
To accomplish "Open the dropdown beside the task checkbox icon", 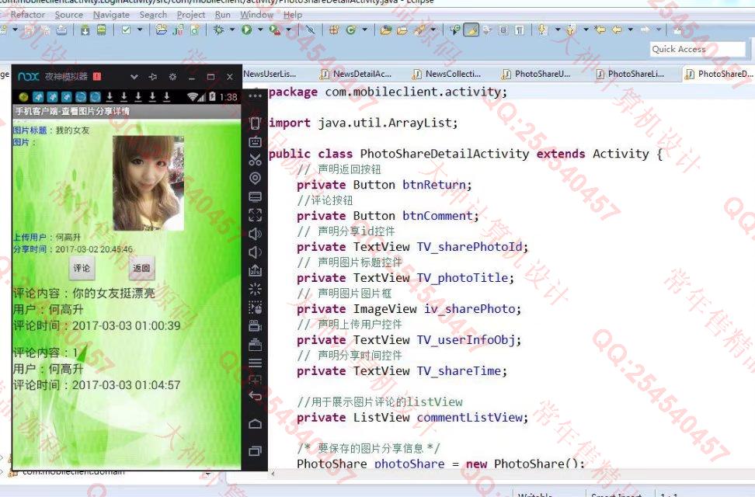I will 140,30.
